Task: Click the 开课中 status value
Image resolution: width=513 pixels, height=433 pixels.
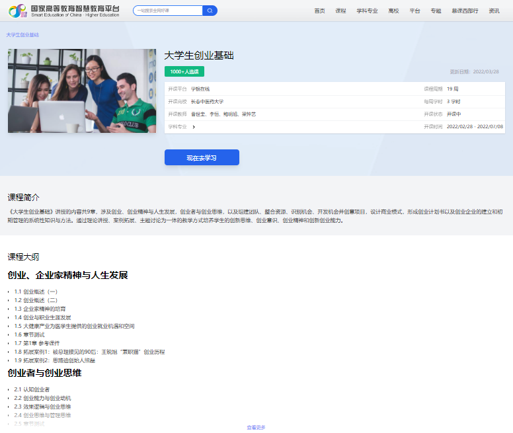Action: coord(454,114)
